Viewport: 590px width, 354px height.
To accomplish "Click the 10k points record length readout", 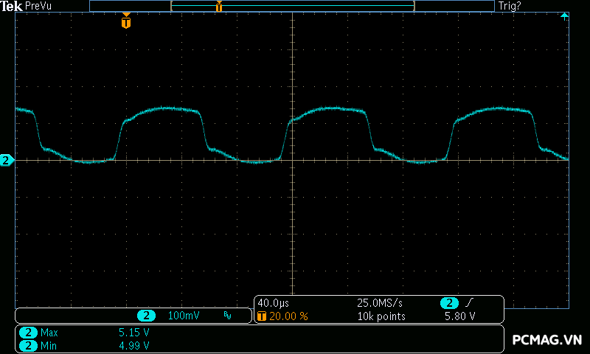I will pos(381,316).
